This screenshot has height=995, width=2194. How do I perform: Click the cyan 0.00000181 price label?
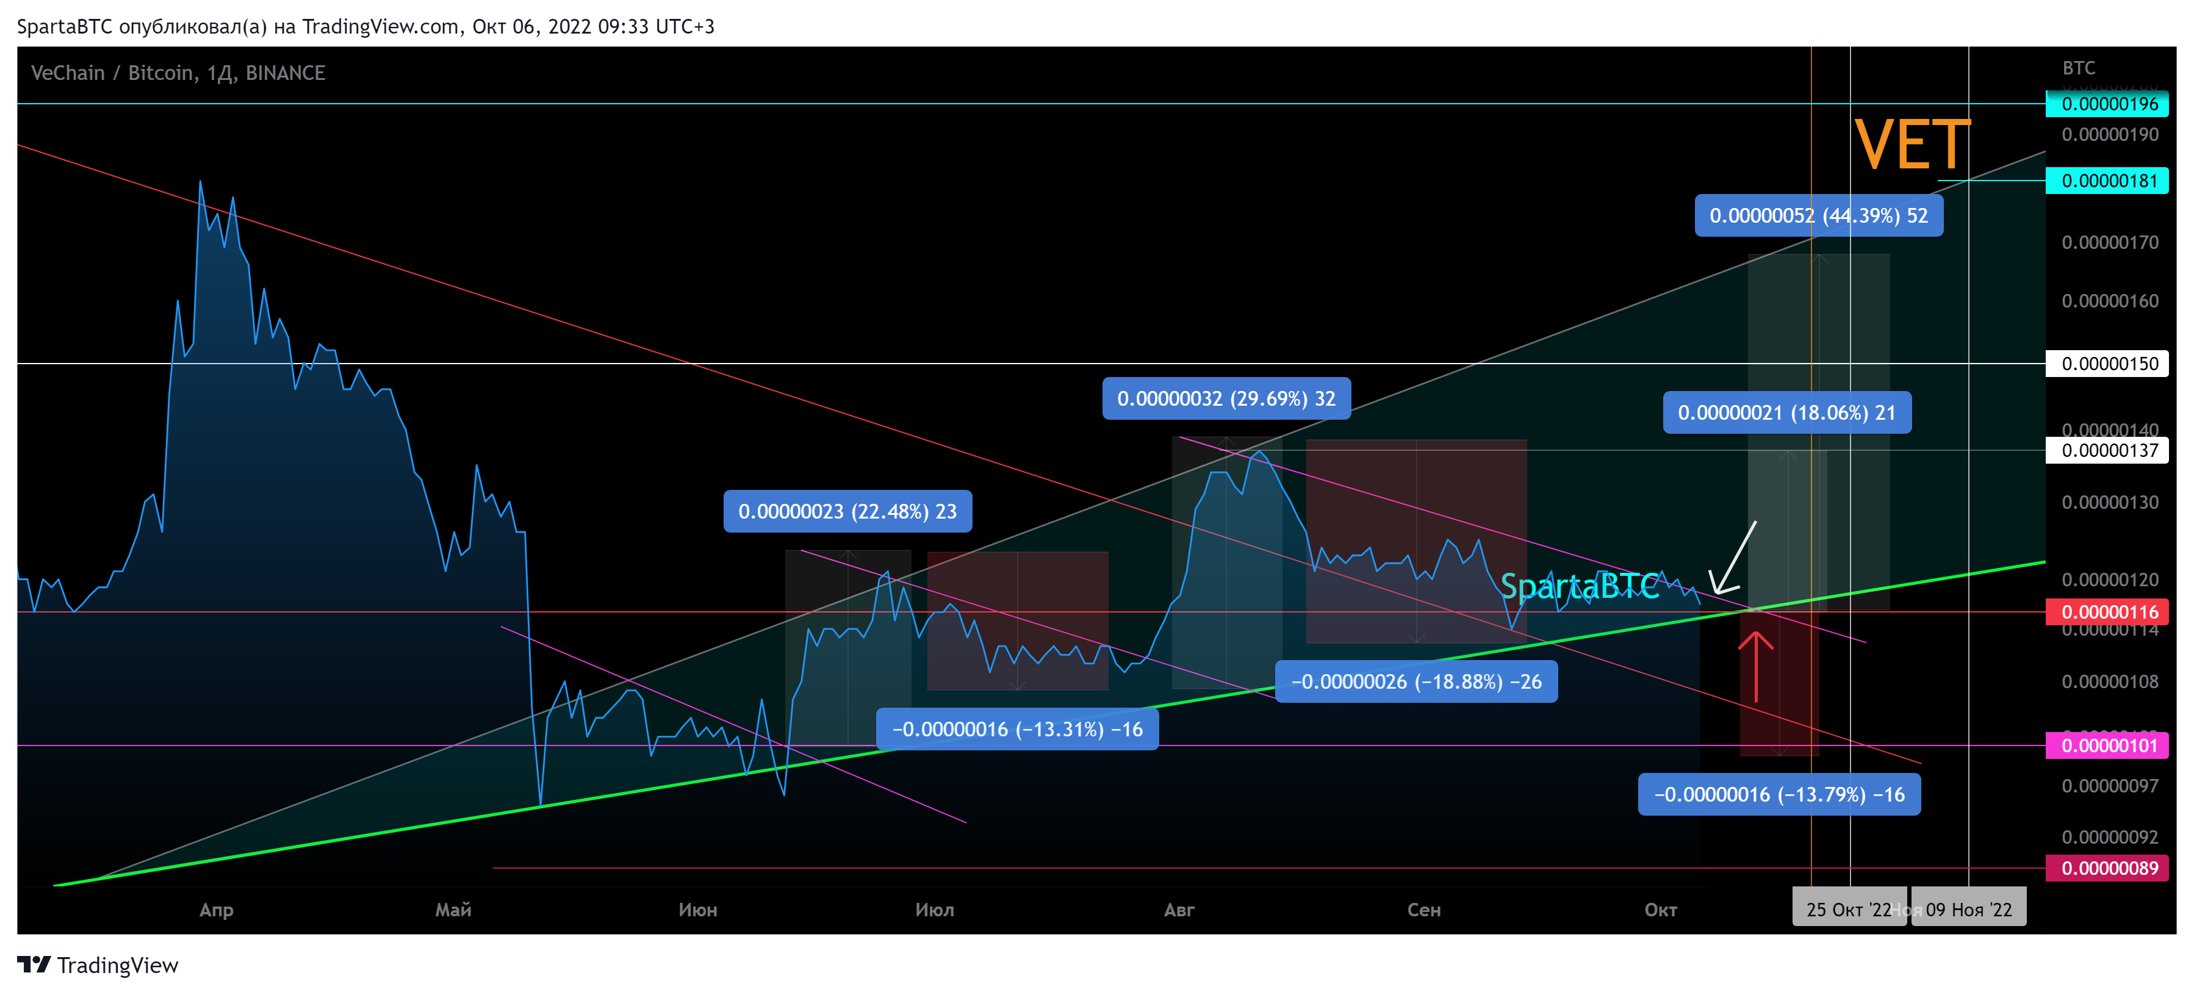[x=2106, y=181]
